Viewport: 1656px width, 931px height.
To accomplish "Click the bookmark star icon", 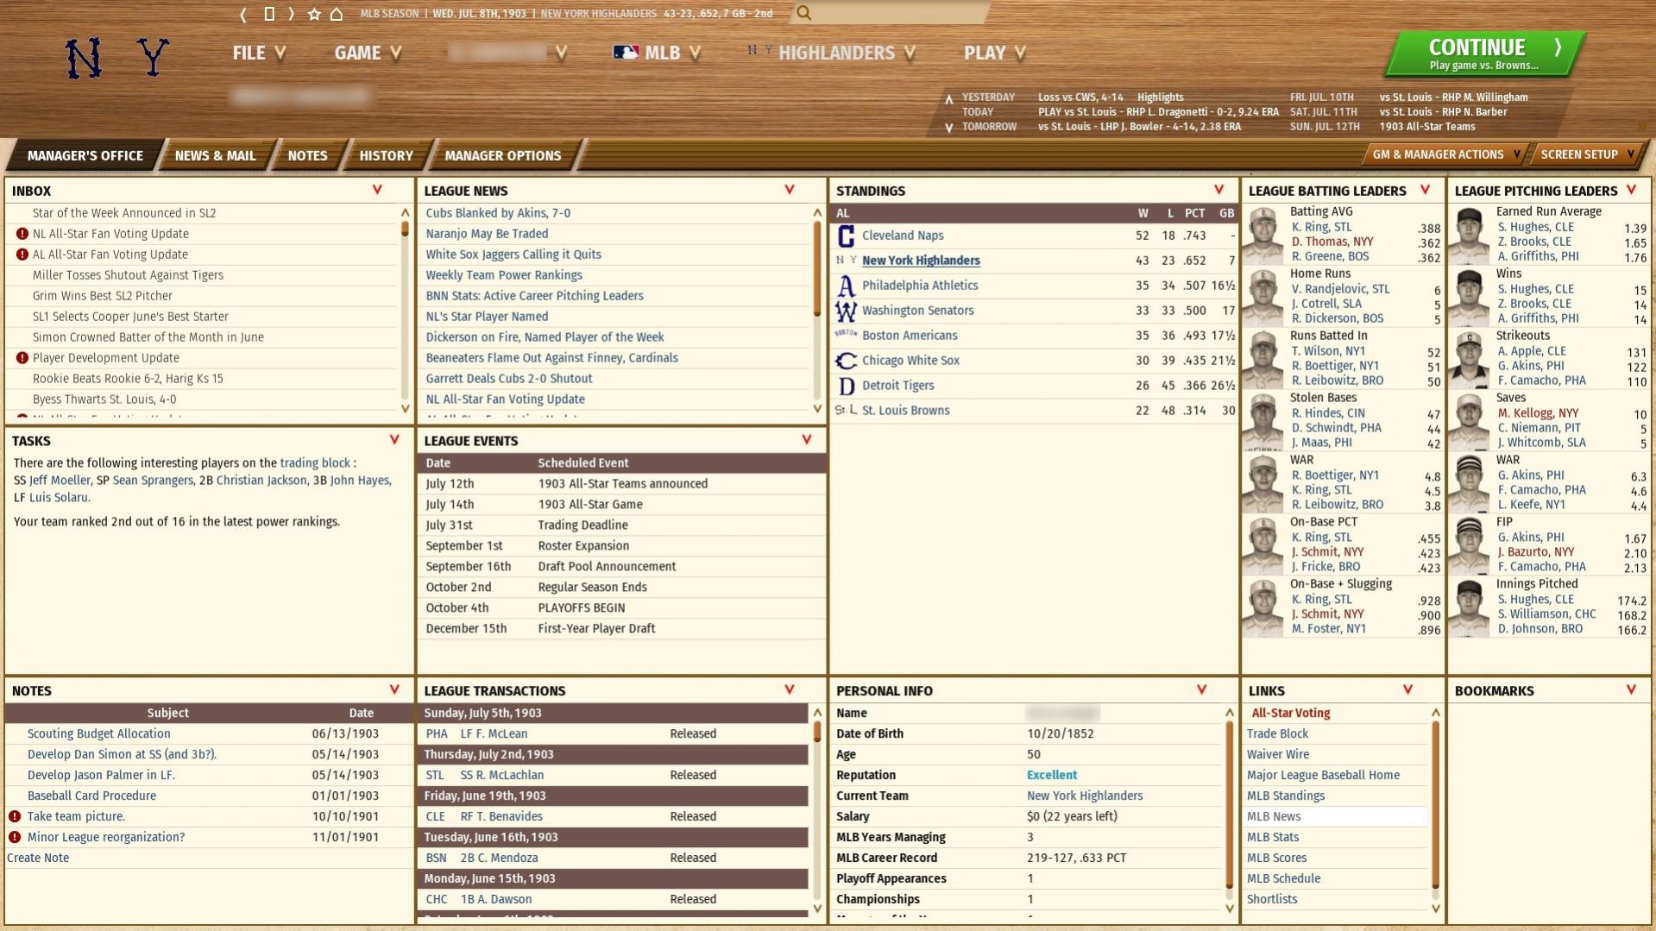I will [x=314, y=14].
